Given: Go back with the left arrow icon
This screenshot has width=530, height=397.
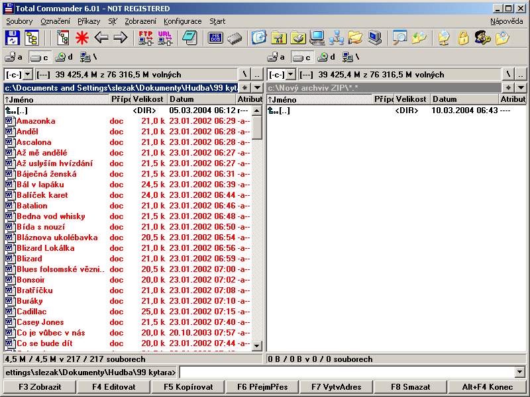Looking at the screenshot, I should [101, 38].
